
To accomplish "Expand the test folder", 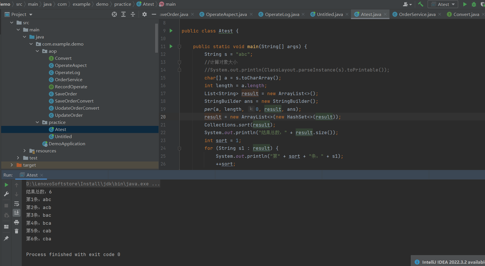I will (x=18, y=158).
